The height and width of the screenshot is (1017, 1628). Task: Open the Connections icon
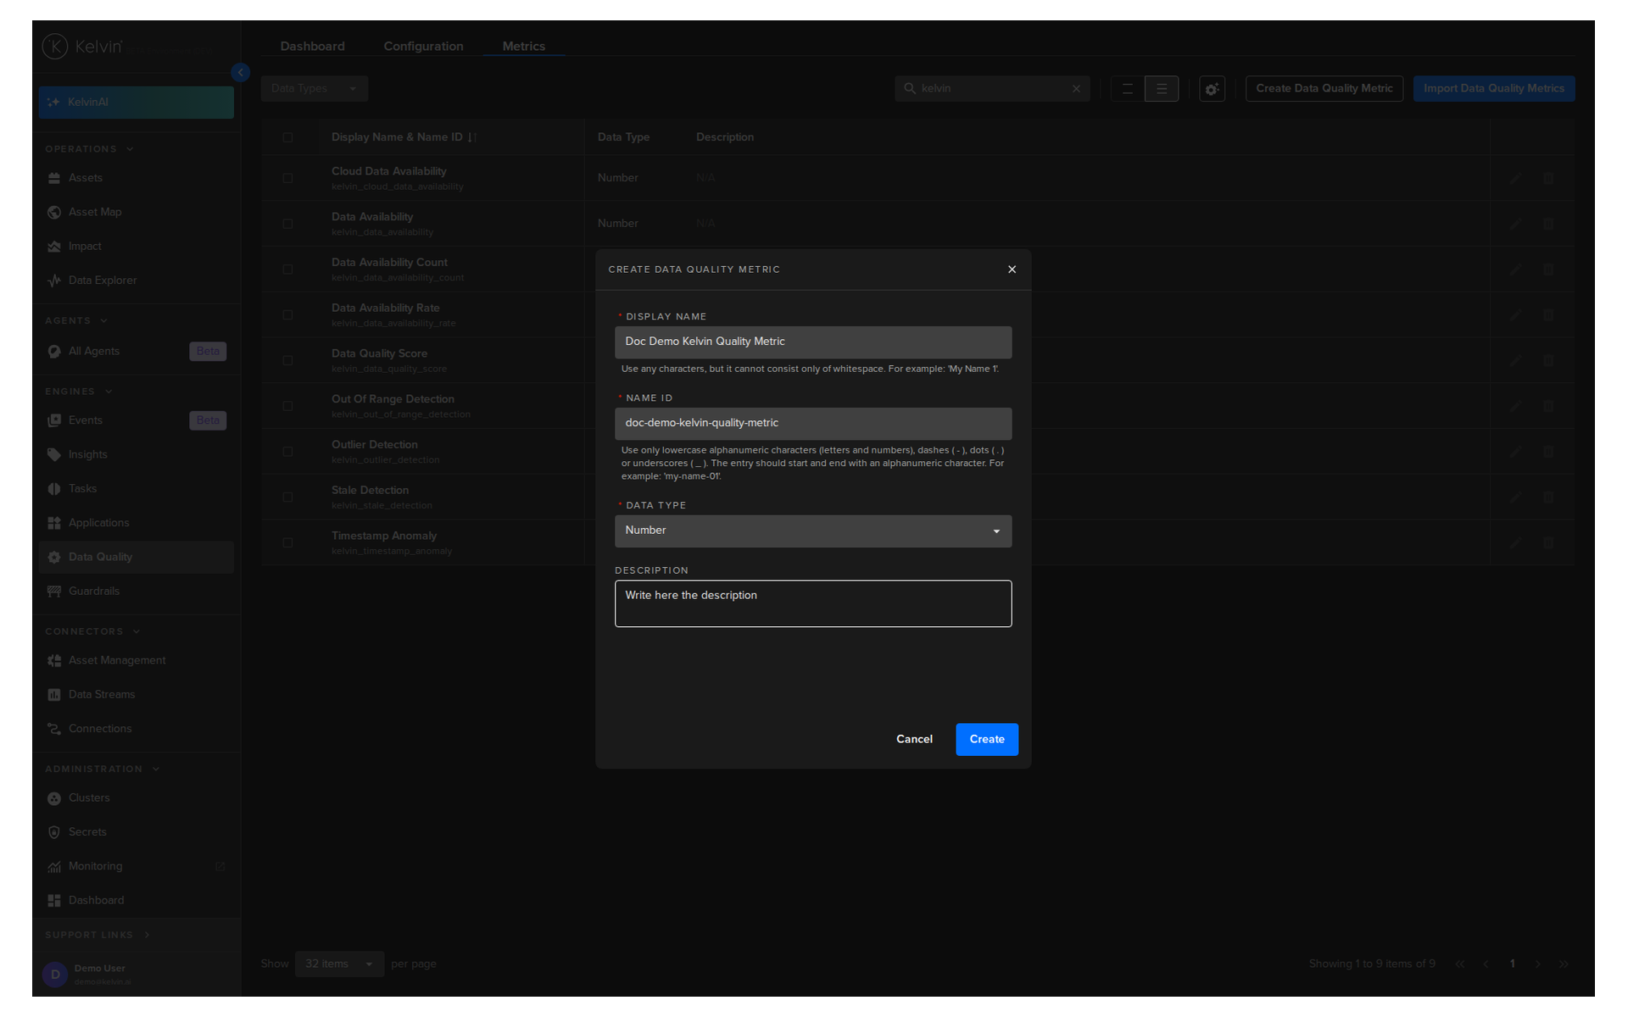coord(54,729)
